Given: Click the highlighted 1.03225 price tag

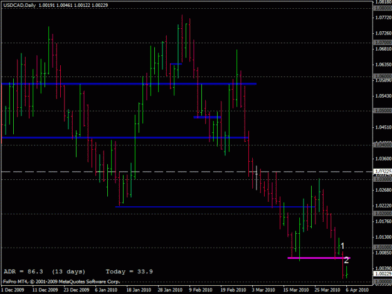Looking at the screenshot, I should click(383, 171).
